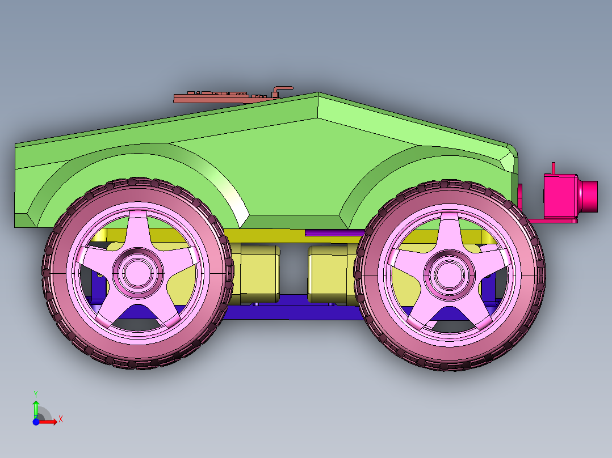Image resolution: width=612 pixels, height=458 pixels.
Task: Select the right wheel arch on the body
Action: (386, 170)
